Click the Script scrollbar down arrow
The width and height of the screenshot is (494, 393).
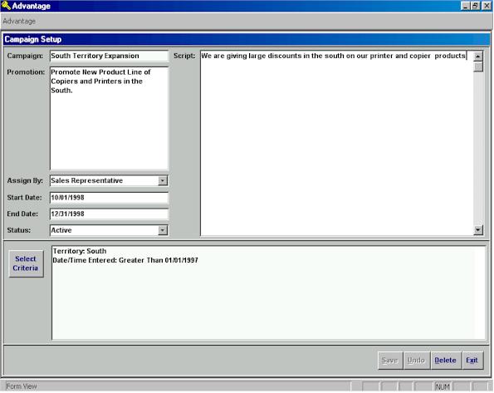tap(478, 230)
